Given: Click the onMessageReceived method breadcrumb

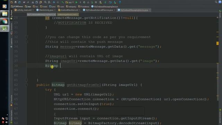Looking at the screenshot, I should (x=68, y=15).
